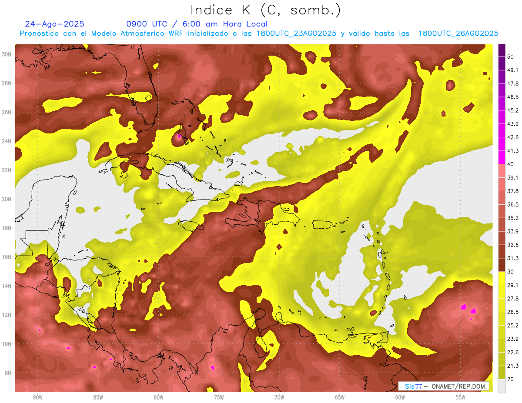Click the longitude label "55W"
Screen dimensions: 522x403
461,397
